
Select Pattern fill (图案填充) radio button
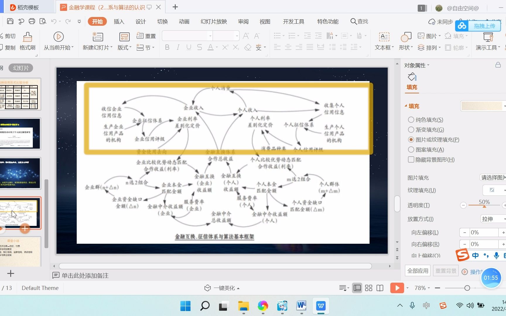tap(411, 150)
